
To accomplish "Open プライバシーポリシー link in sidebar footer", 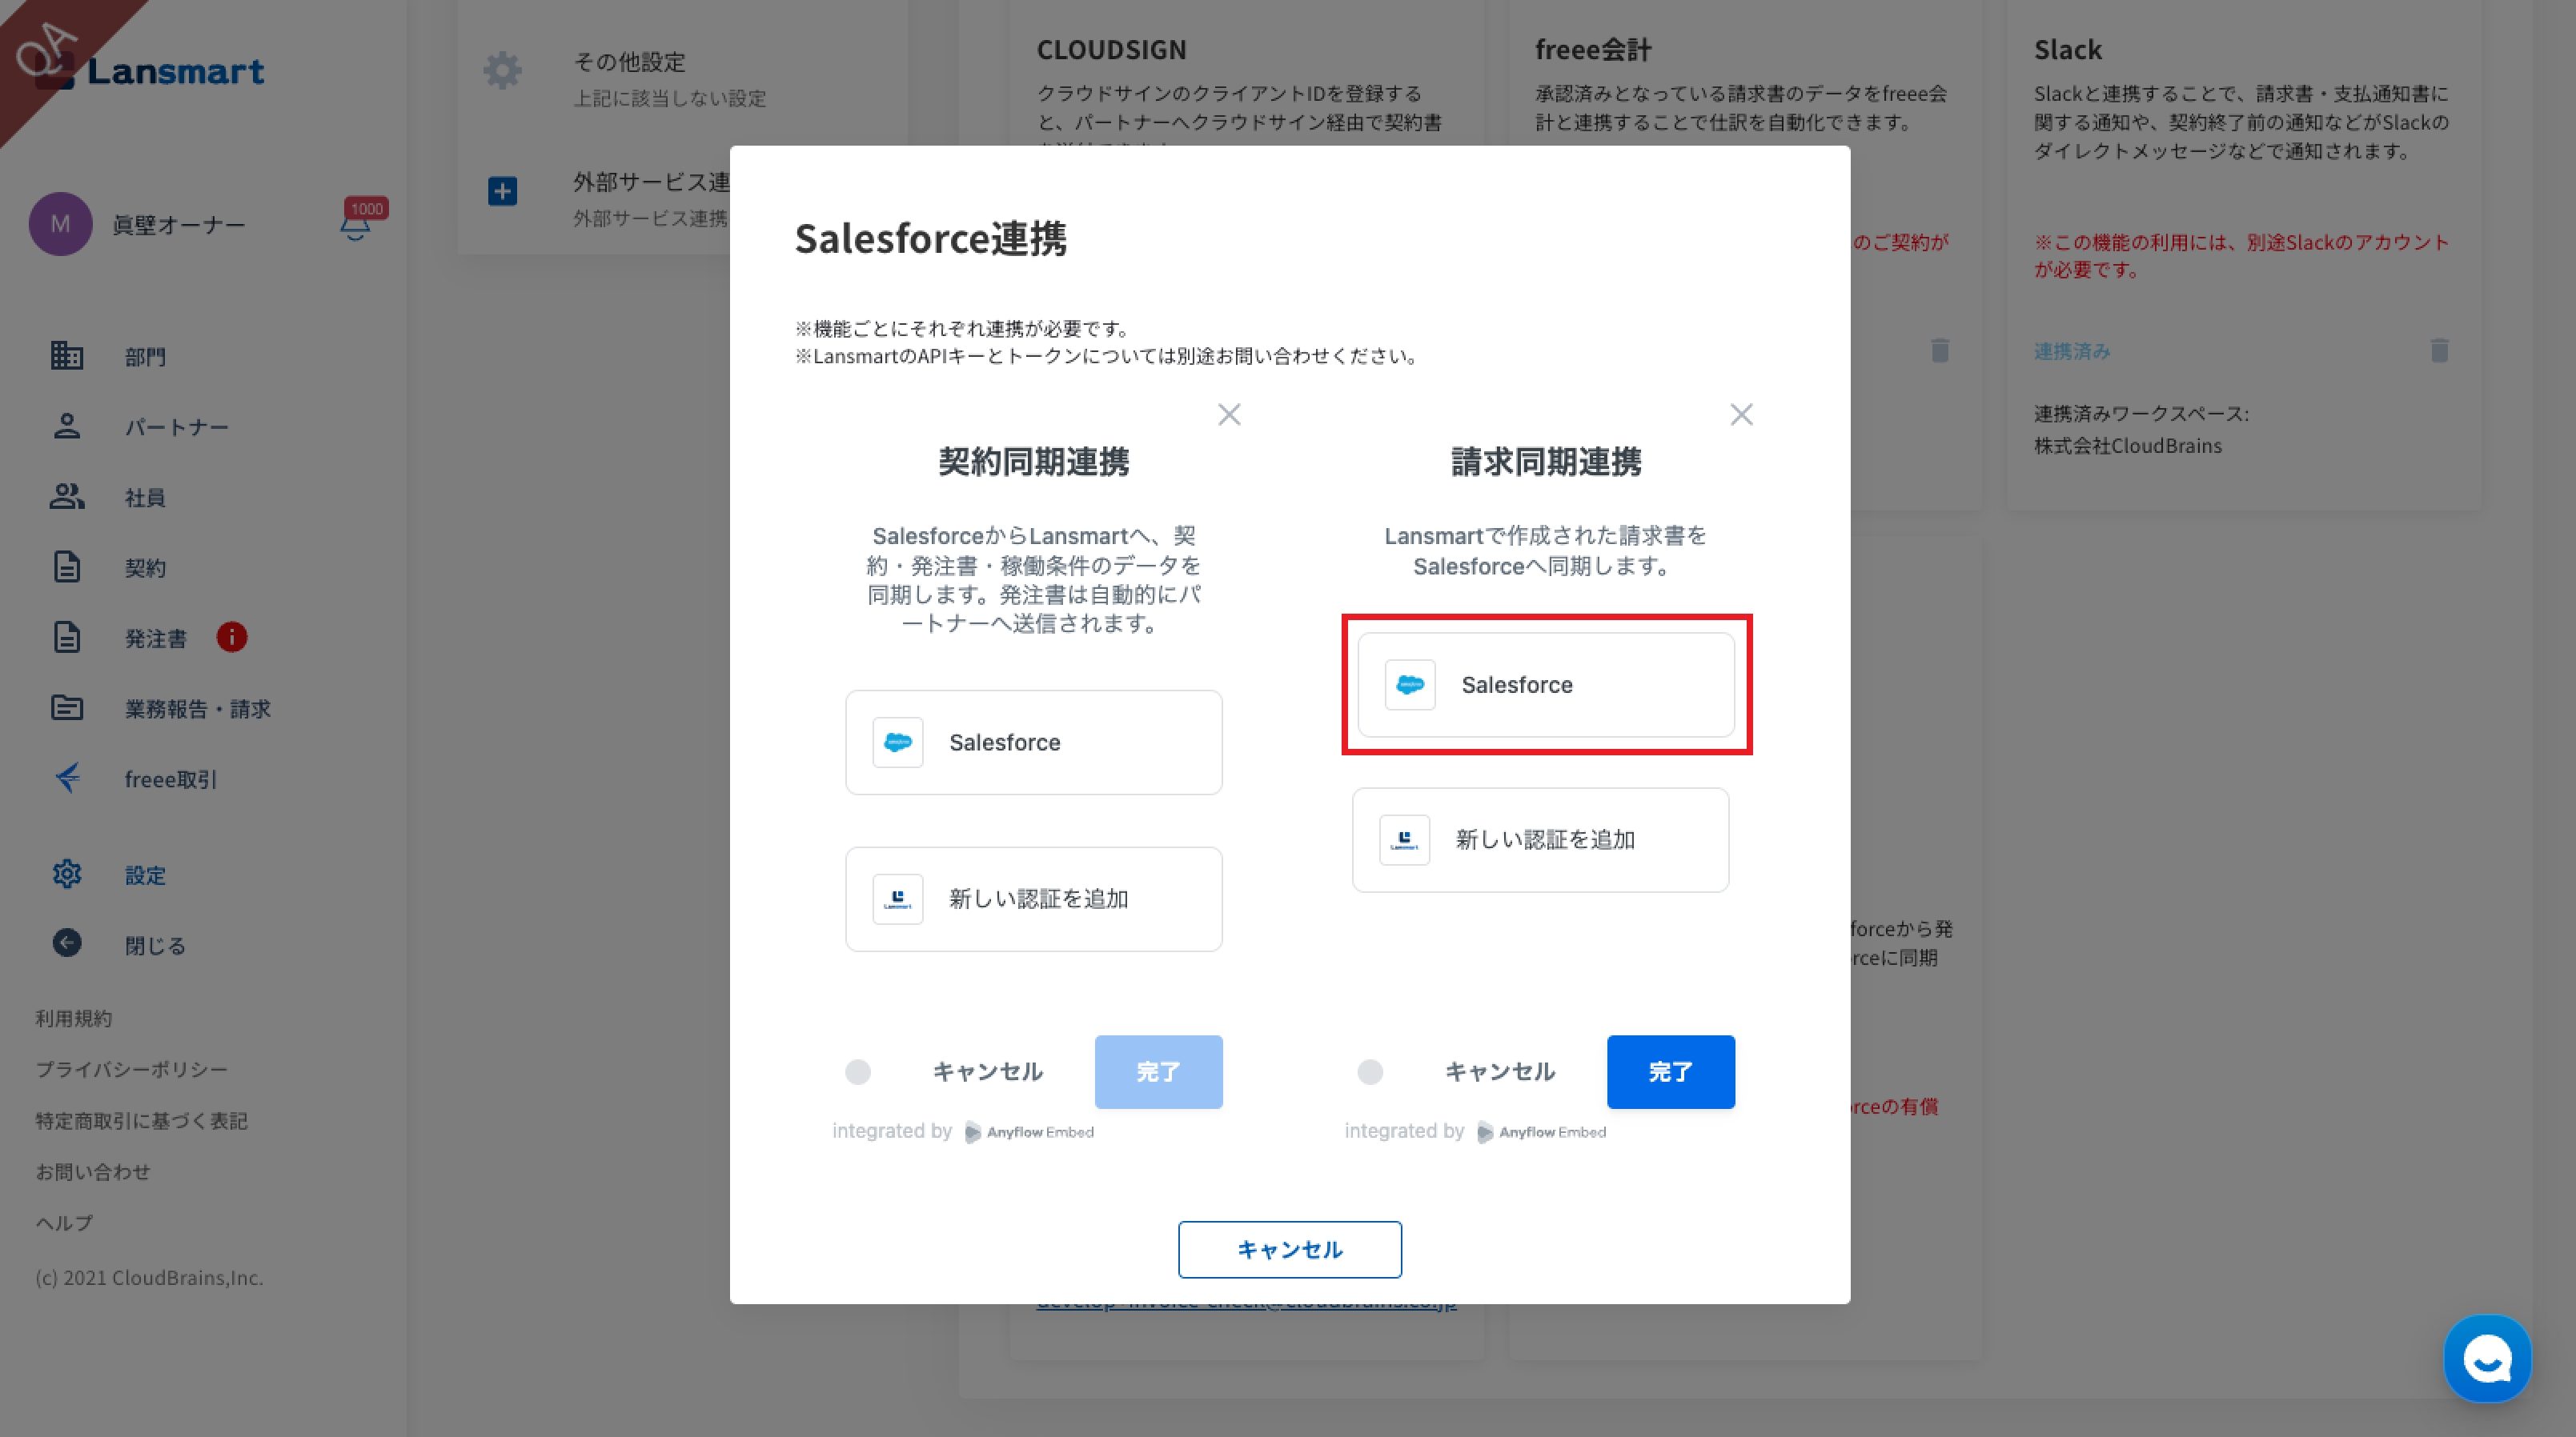I will pos(132,1069).
